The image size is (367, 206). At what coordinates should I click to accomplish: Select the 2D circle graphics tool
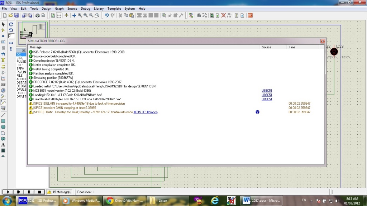[x=3, y=127]
